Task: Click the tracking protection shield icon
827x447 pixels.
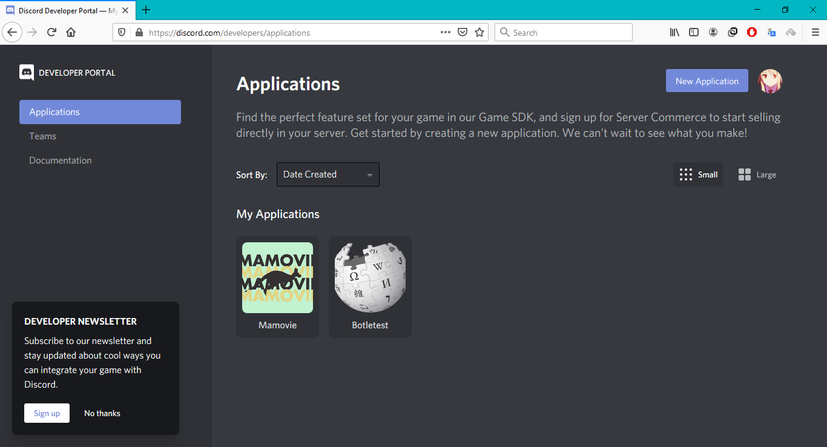Action: (122, 33)
